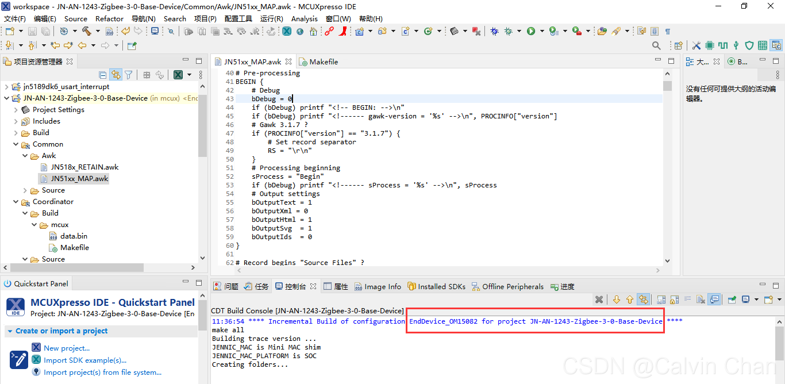This screenshot has width=785, height=384.
Task: Switch to the Offline Peripherals tab
Action: coord(507,286)
